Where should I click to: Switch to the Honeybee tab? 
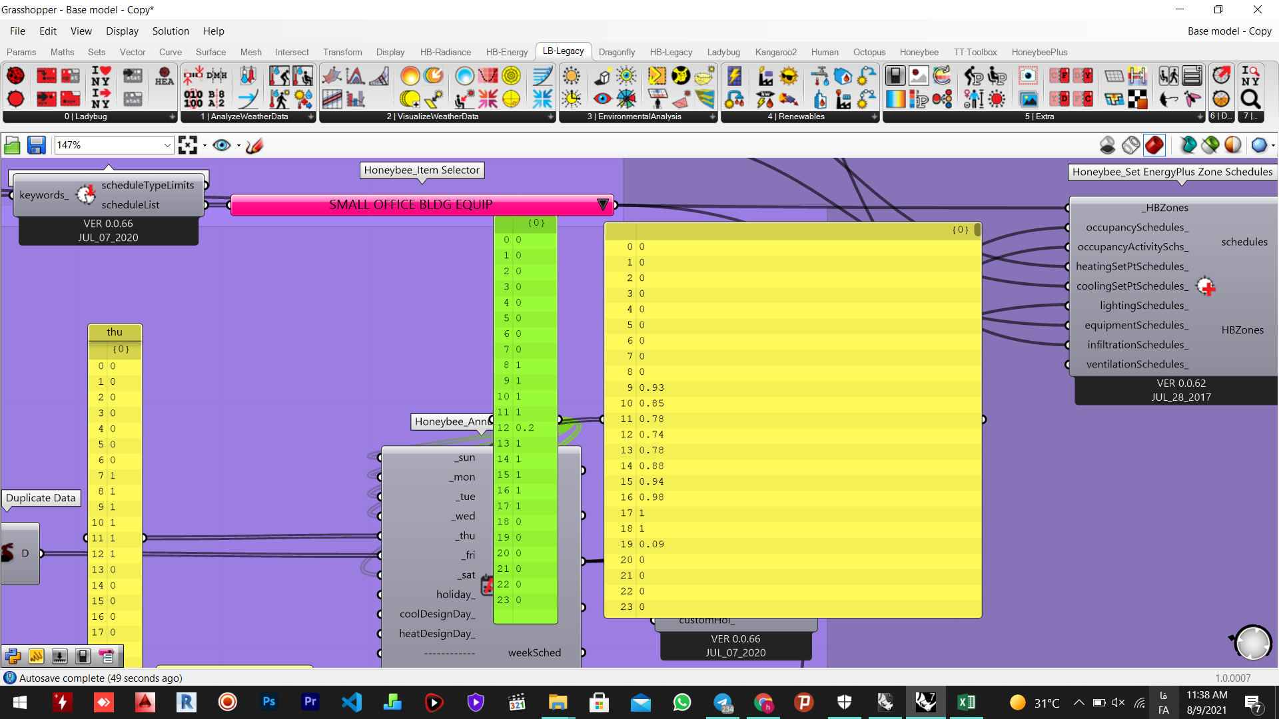(x=919, y=52)
